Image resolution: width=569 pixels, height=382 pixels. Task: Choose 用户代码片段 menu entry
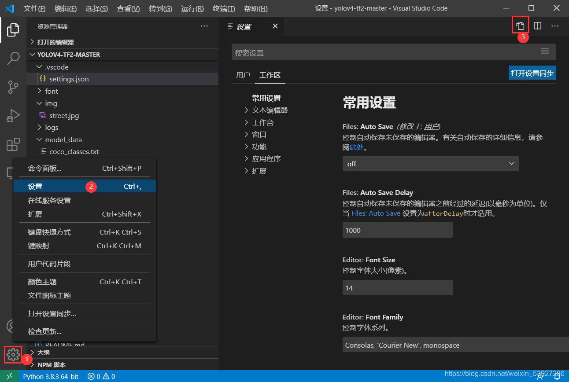click(85, 264)
